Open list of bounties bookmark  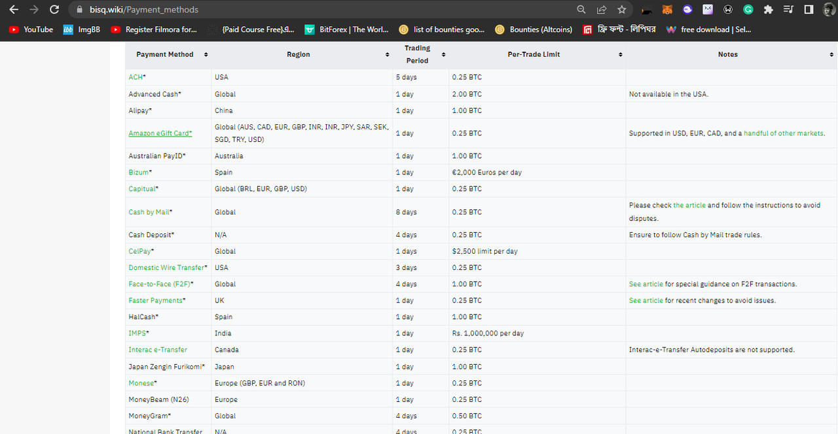click(x=442, y=29)
